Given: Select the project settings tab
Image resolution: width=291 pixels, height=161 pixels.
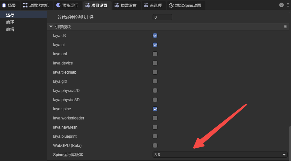Looking at the screenshot, I should [x=96, y=5].
